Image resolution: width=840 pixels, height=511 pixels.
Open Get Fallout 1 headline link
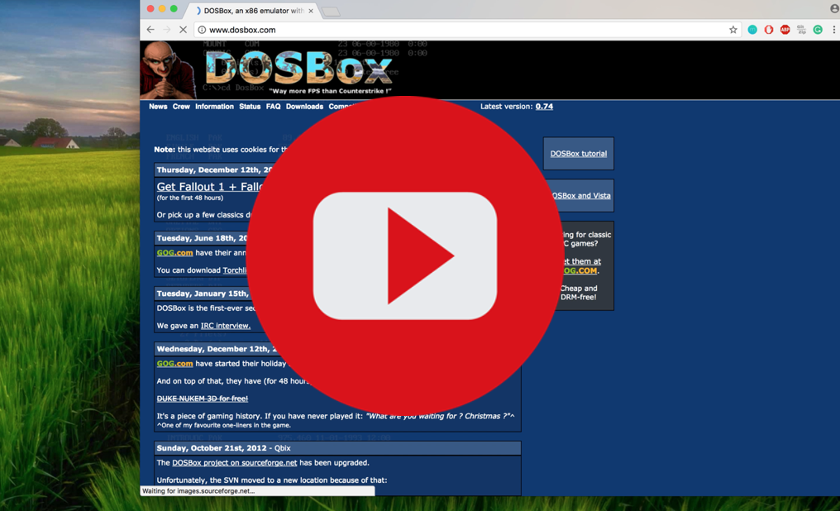pyautogui.click(x=209, y=187)
